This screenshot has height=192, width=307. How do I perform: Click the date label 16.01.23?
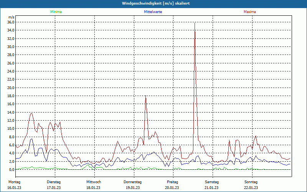15,187
